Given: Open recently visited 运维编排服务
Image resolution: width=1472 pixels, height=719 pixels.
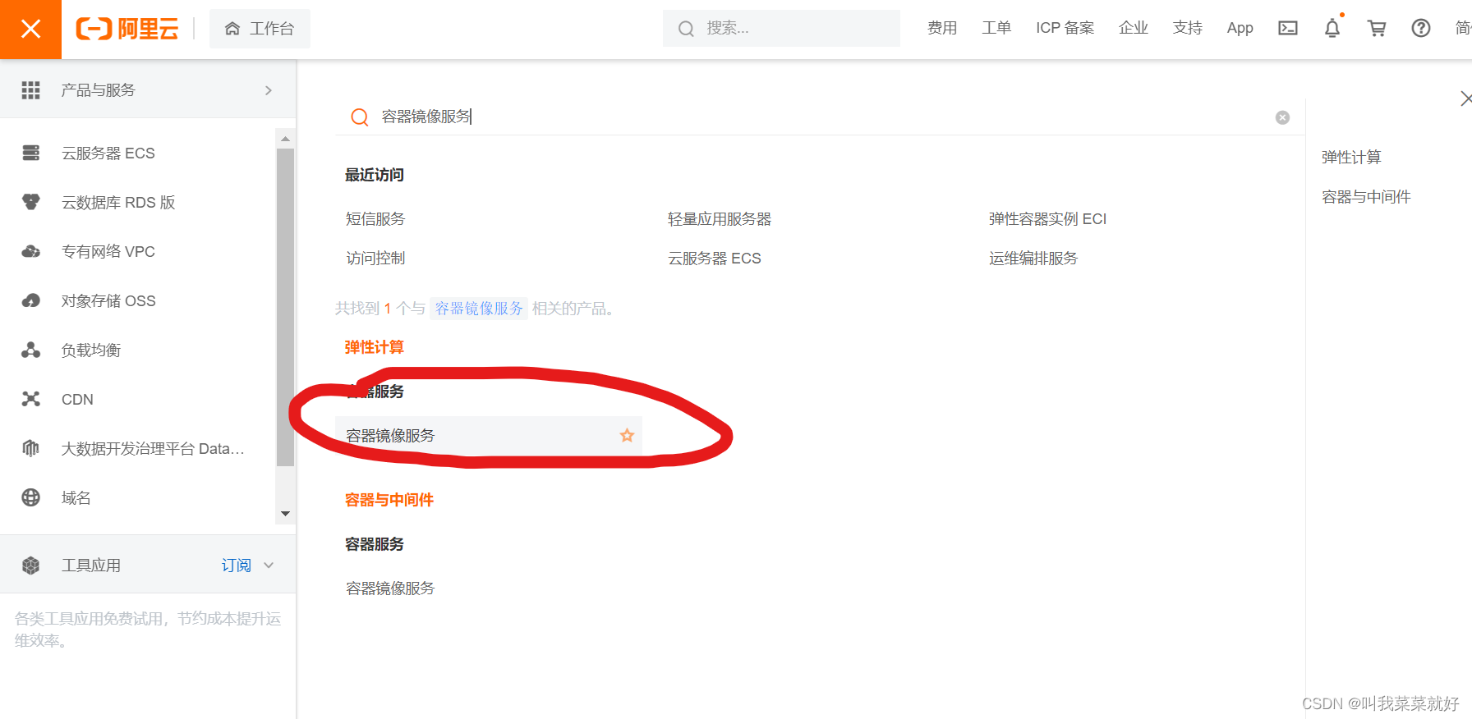Looking at the screenshot, I should [x=1033, y=259].
